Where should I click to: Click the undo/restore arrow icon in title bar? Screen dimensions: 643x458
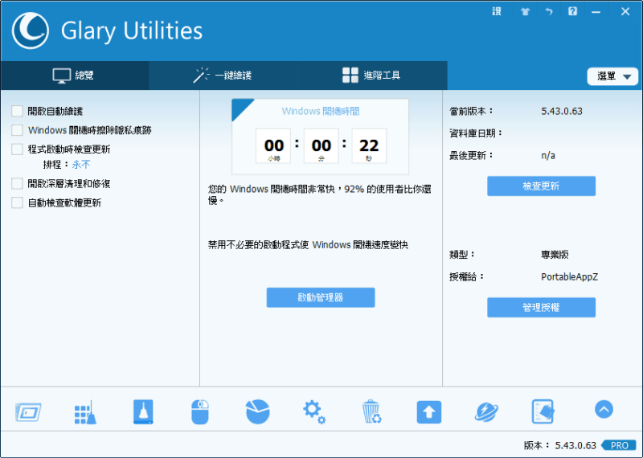pyautogui.click(x=549, y=11)
